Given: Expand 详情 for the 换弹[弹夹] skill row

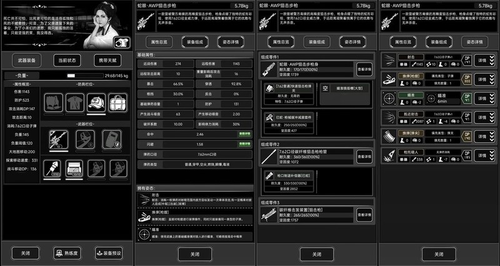Looking at the screenshot, I should pyautogui.click(x=485, y=137).
